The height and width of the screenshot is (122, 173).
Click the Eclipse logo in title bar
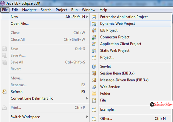tap(3, 3)
